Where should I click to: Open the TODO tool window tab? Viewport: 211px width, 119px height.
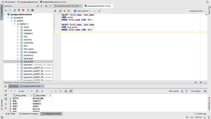click(10, 114)
